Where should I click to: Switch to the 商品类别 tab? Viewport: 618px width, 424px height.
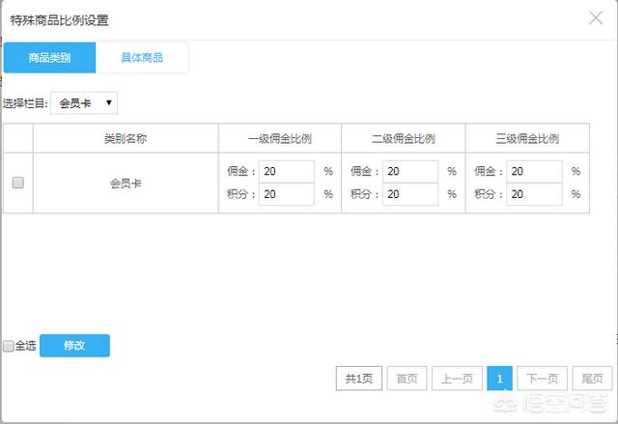(49, 58)
